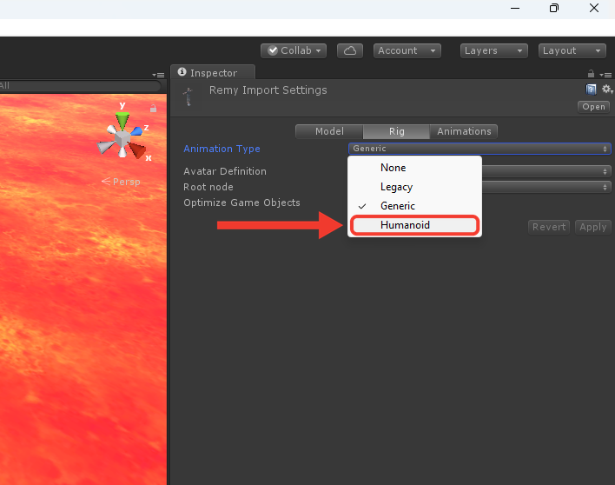Open the Animation Type dropdown
Screen dimensions: 615x485
(x=479, y=149)
